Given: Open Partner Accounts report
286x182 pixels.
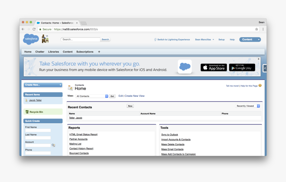Looking at the screenshot, I should pos(78,139).
